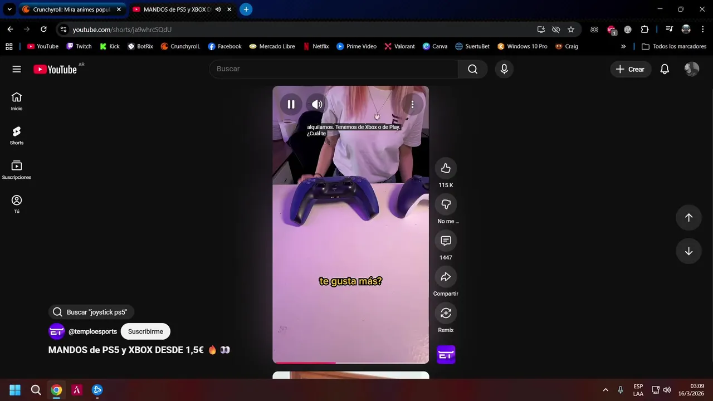
Task: Open the Extensions puzzle-piece menu
Action: [644, 30]
